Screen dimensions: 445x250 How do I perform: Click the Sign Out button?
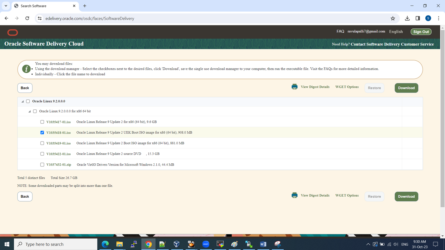[421, 32]
